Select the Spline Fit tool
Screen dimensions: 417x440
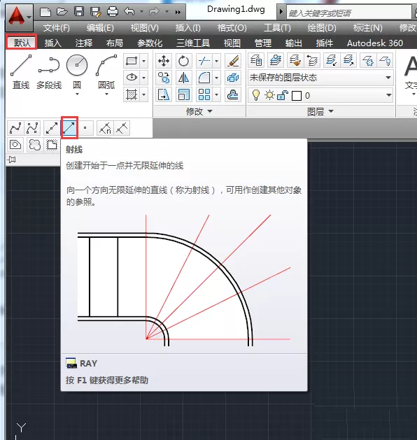point(15,128)
